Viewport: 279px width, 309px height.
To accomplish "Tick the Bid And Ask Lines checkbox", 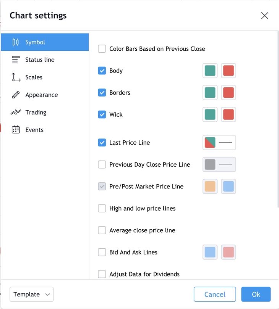I will point(102,252).
